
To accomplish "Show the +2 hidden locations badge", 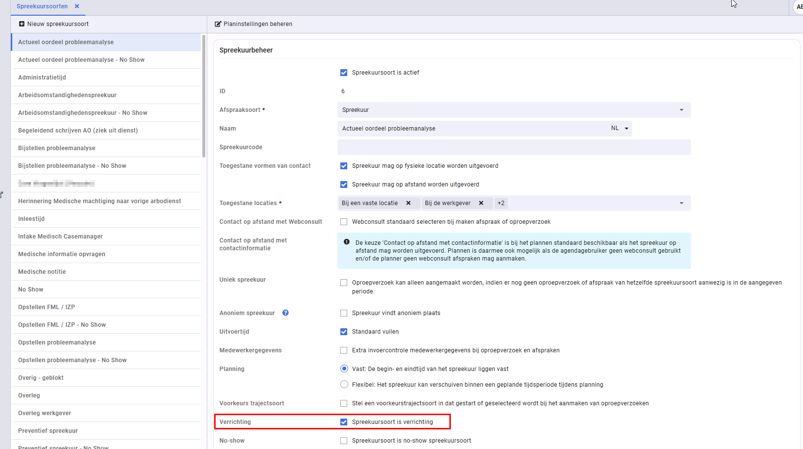I will [501, 203].
